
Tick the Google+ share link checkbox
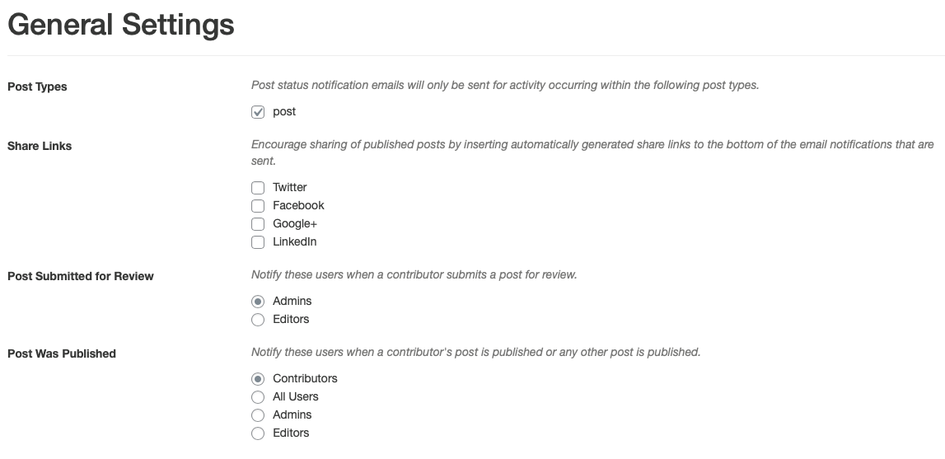pos(258,224)
